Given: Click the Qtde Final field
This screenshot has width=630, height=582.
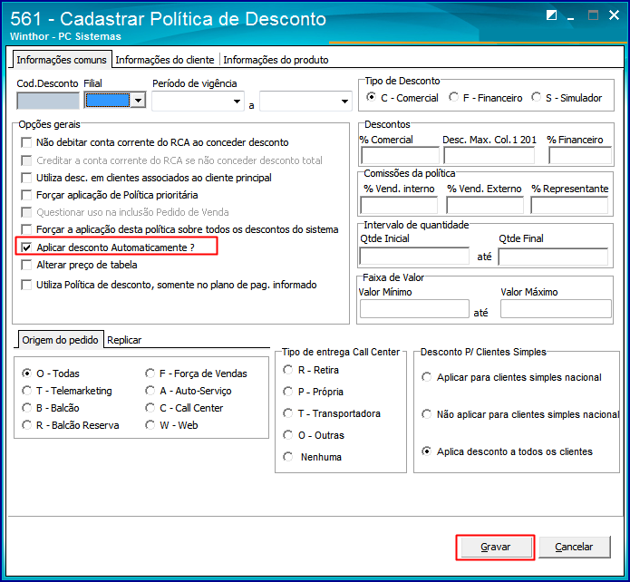Looking at the screenshot, I should tap(553, 257).
